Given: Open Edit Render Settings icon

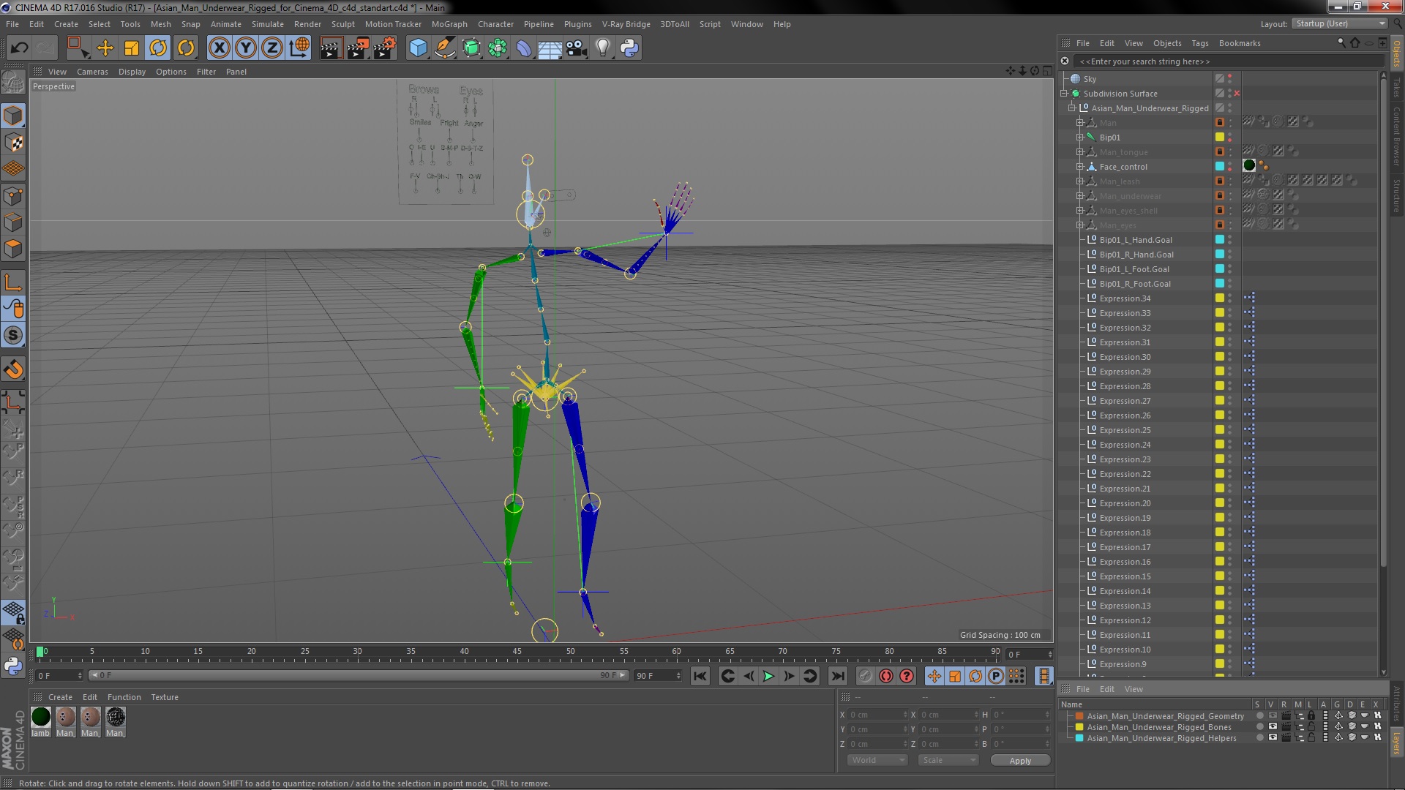Looking at the screenshot, I should [x=385, y=48].
